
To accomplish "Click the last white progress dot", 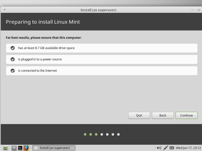I will coord(118,134).
